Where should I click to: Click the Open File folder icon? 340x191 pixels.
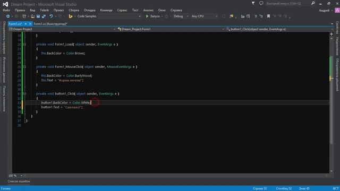(x=32, y=16)
